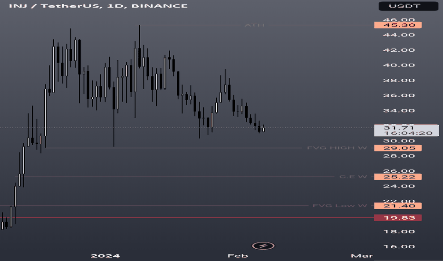This screenshot has width=443, height=261.
Task: Click the lightning bolt replay icon
Action: pos(263,246)
